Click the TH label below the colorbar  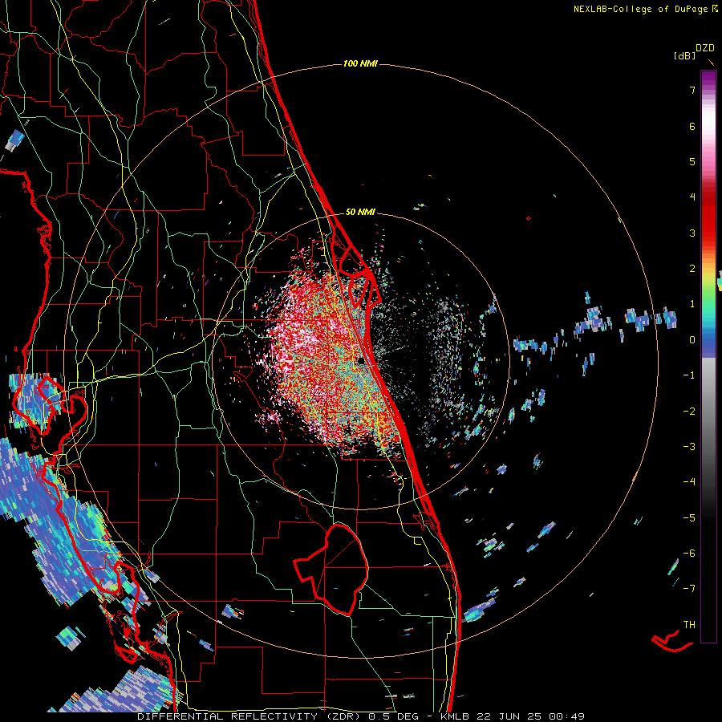point(689,624)
